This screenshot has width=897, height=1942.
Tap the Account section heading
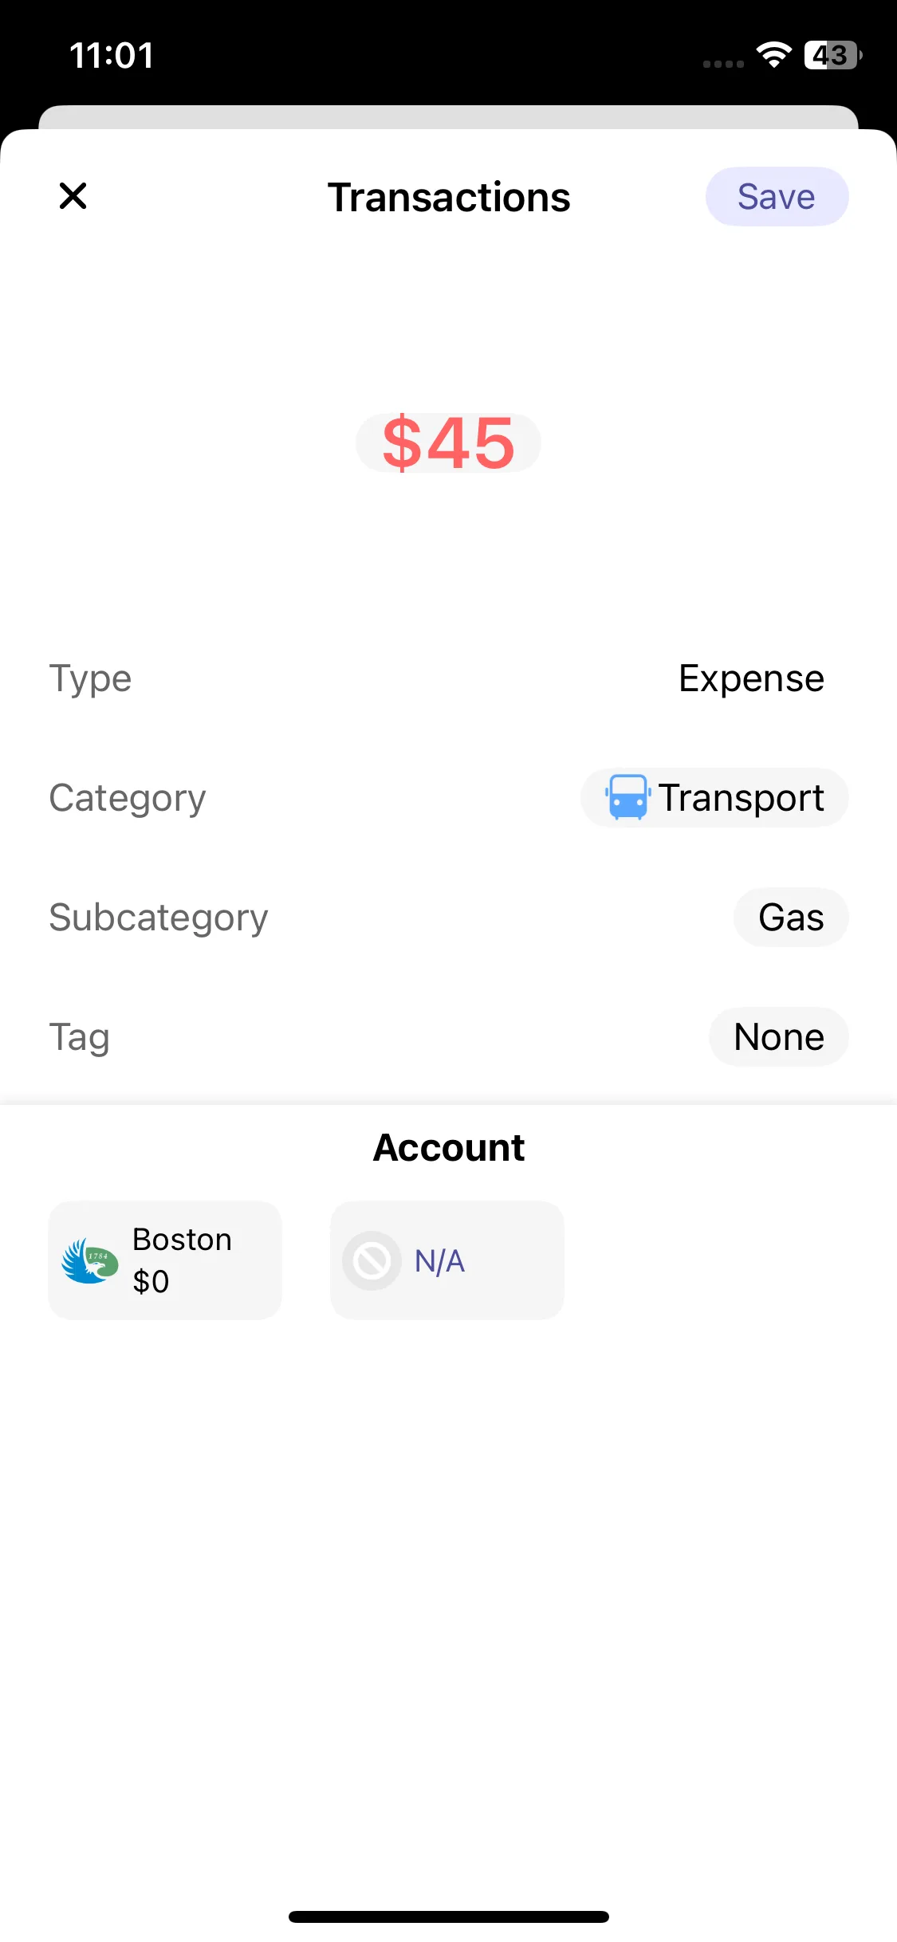449,1148
